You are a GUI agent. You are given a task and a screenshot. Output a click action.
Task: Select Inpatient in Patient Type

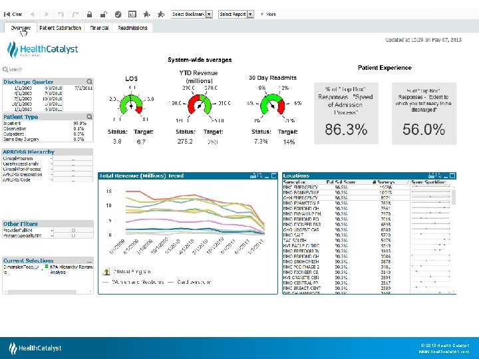[x=47, y=124]
